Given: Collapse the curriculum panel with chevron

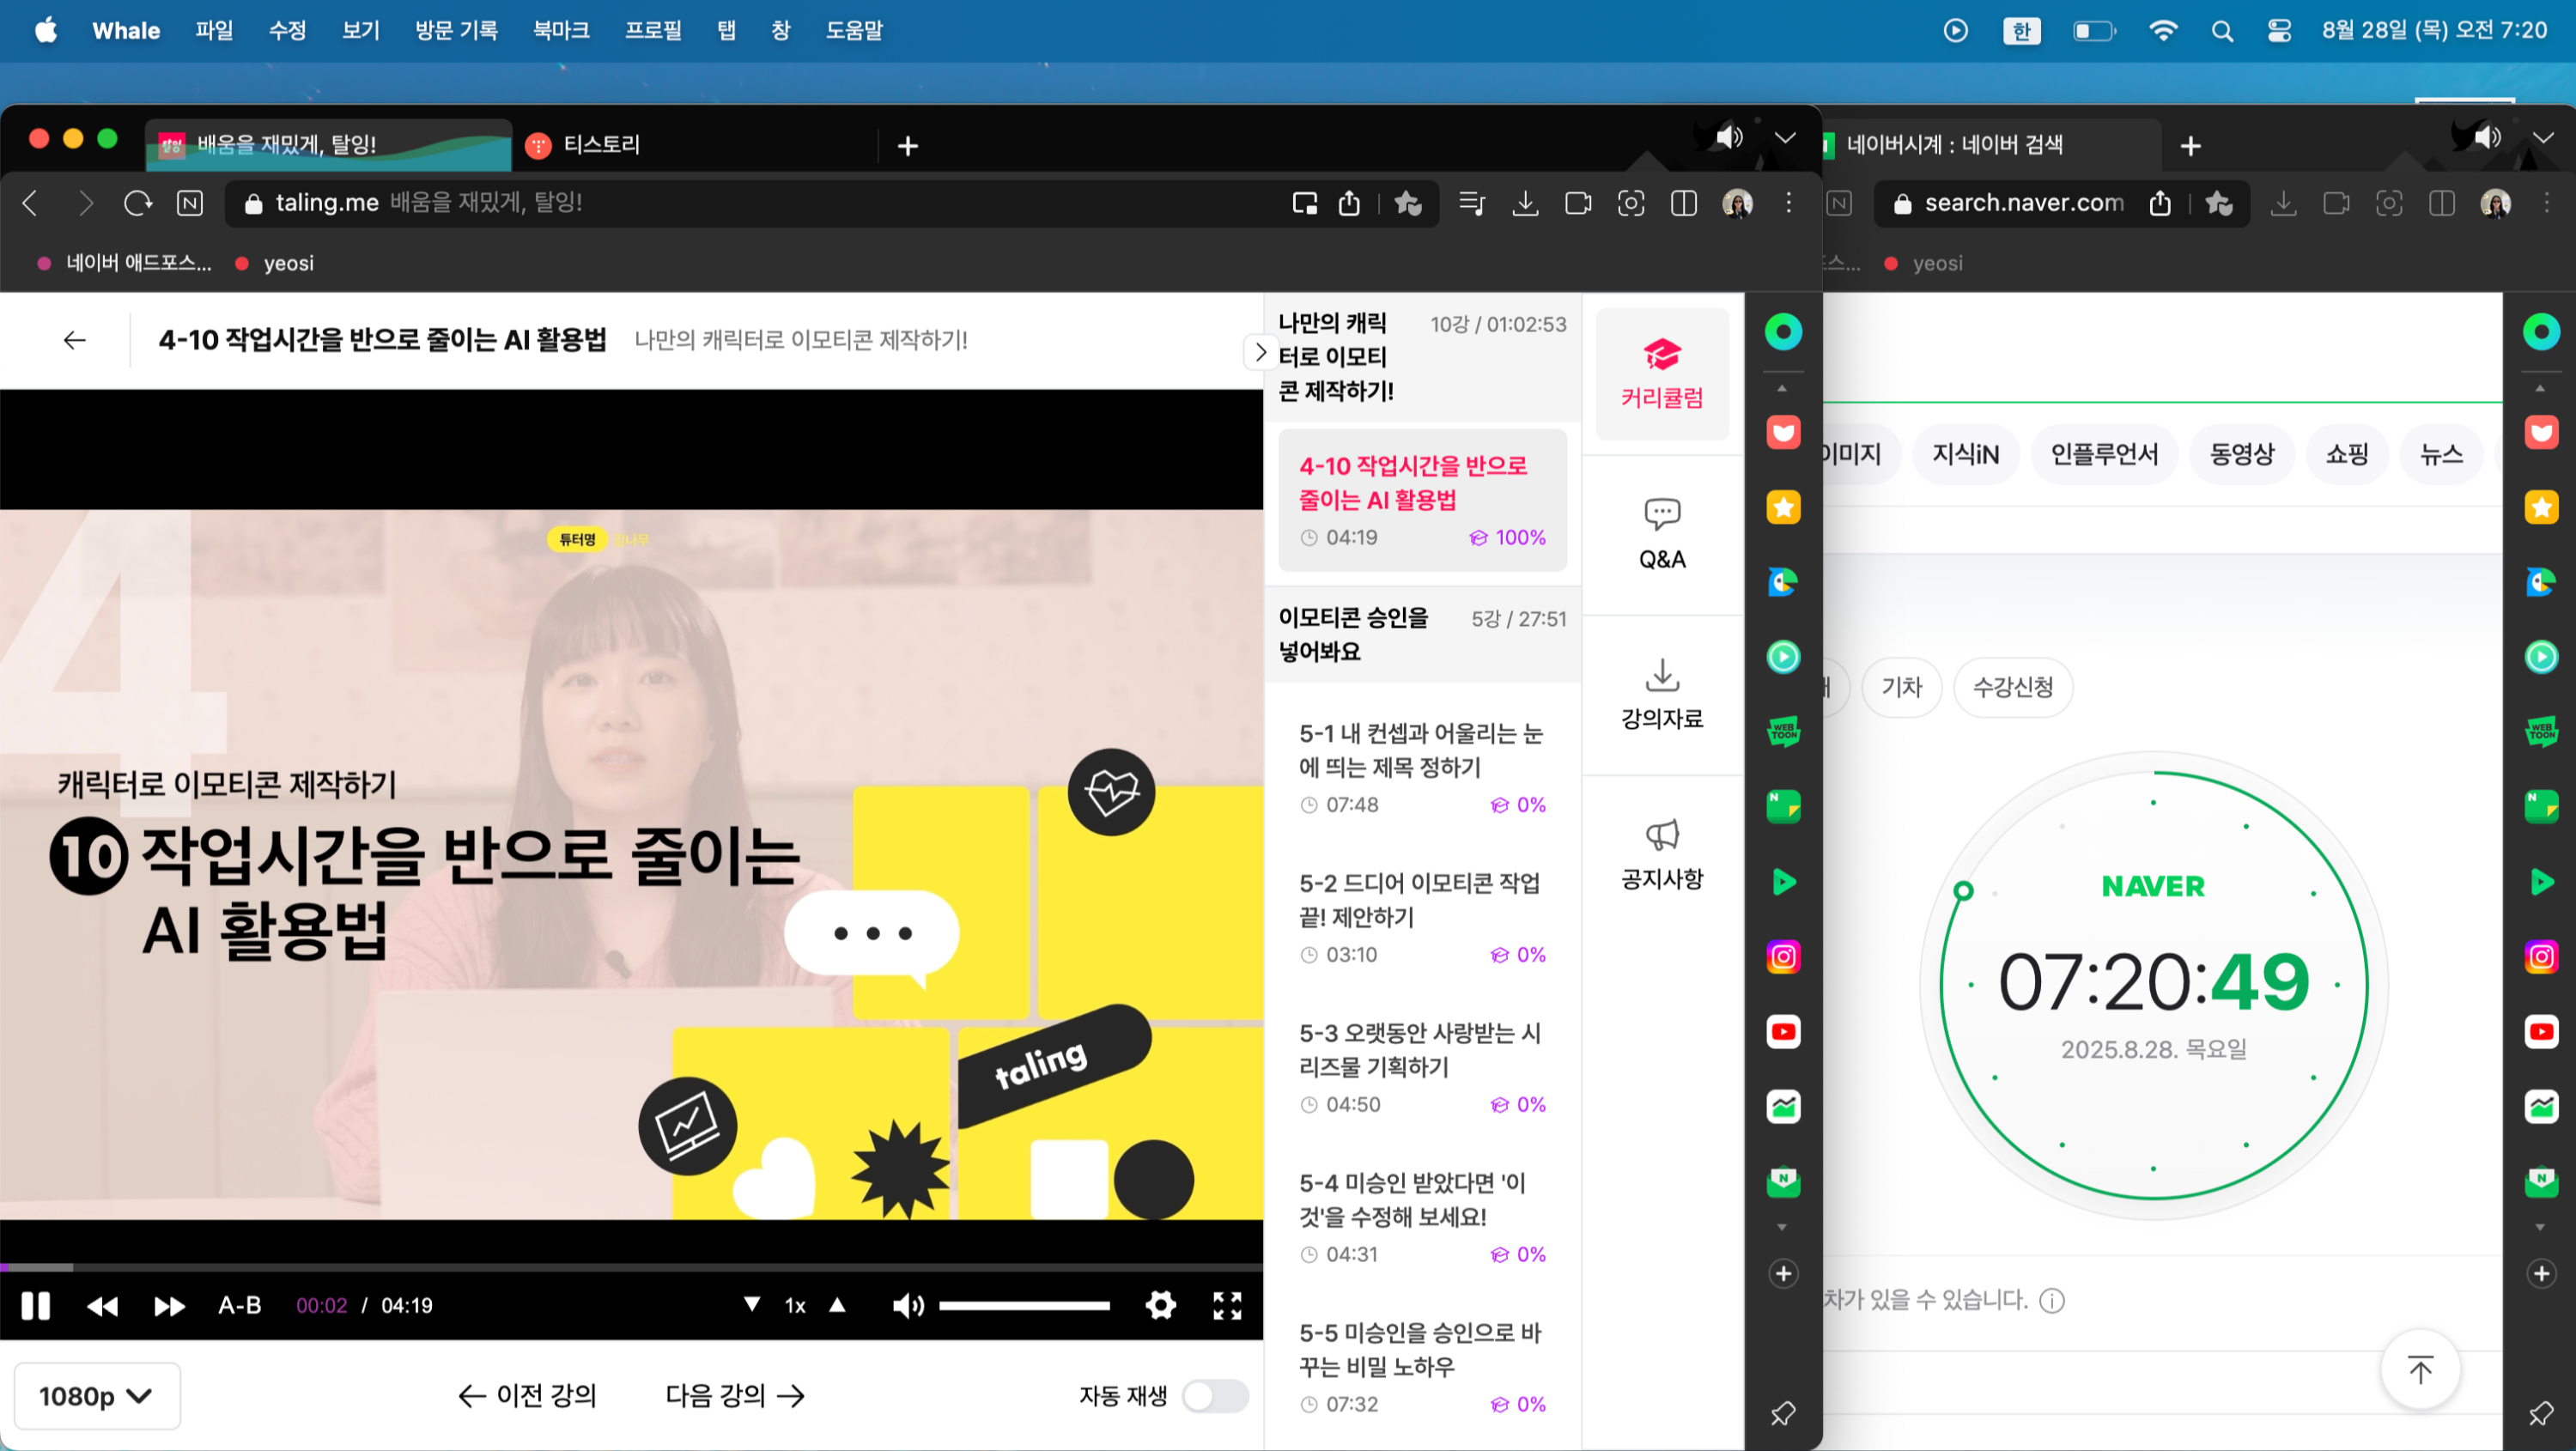Looking at the screenshot, I should pos(1260,352).
